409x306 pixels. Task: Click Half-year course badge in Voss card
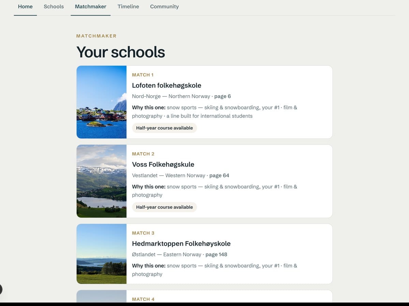pos(164,207)
